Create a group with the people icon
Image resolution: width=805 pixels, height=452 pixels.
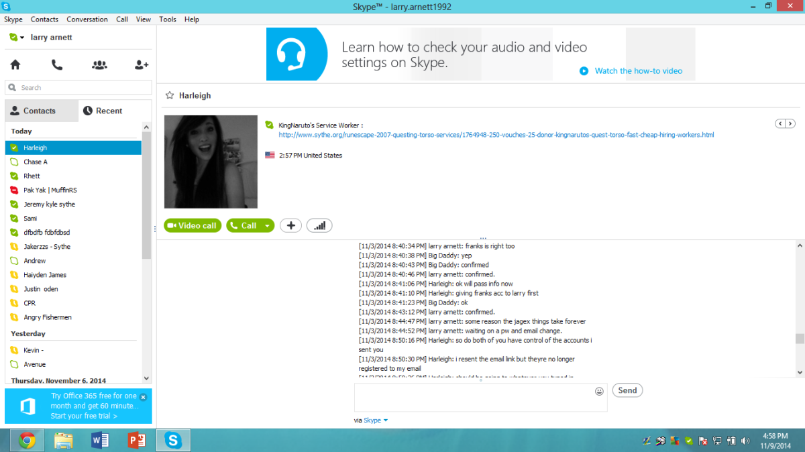[99, 65]
